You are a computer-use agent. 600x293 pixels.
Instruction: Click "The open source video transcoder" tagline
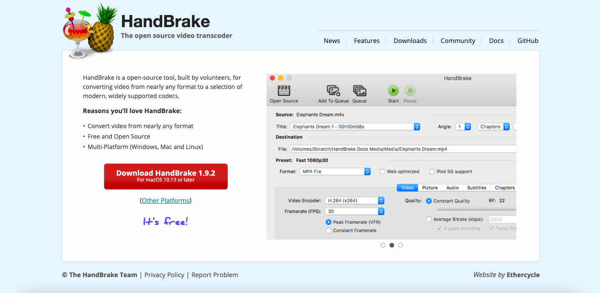coord(177,35)
